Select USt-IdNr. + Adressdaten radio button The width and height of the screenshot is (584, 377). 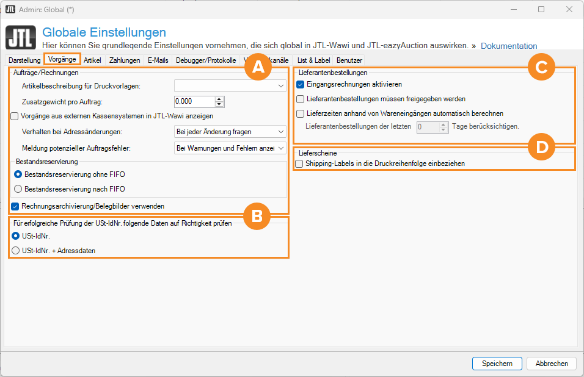point(16,250)
